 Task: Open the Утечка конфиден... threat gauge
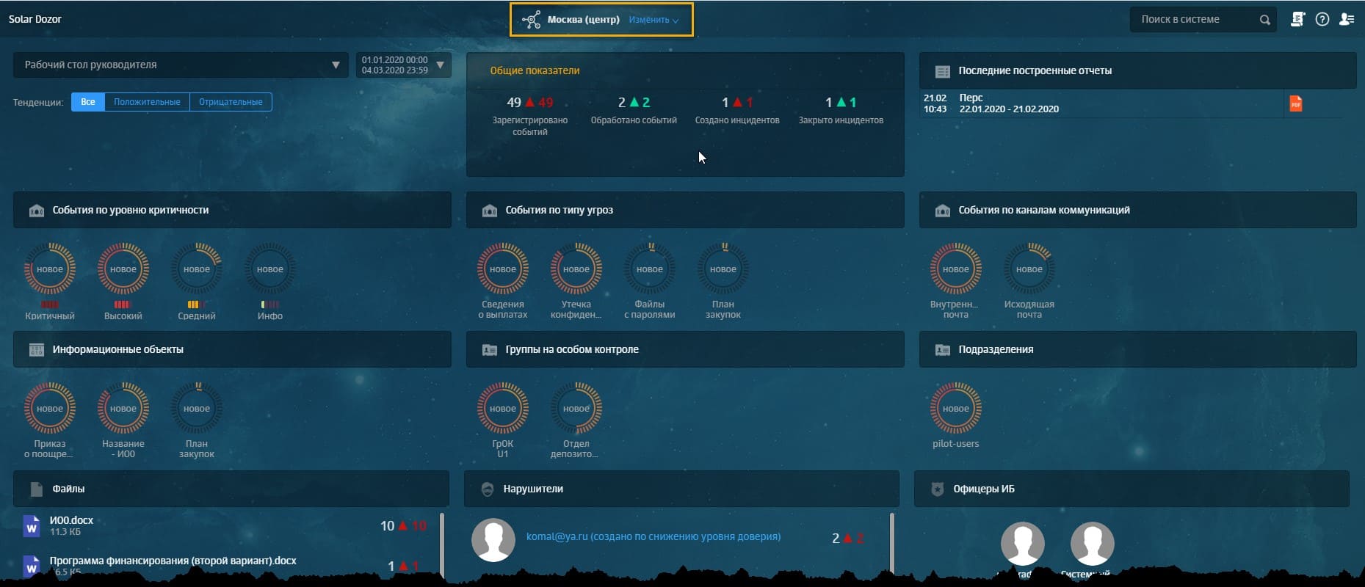click(576, 269)
